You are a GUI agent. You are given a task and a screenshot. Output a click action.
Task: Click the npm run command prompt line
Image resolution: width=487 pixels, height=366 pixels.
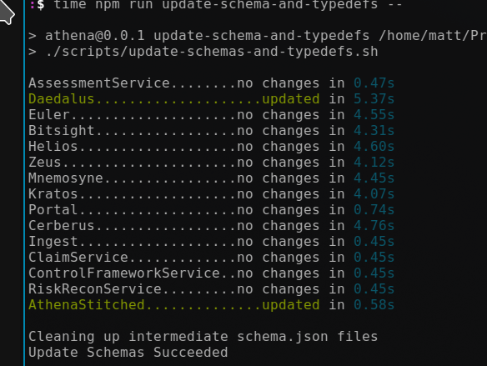215,5
